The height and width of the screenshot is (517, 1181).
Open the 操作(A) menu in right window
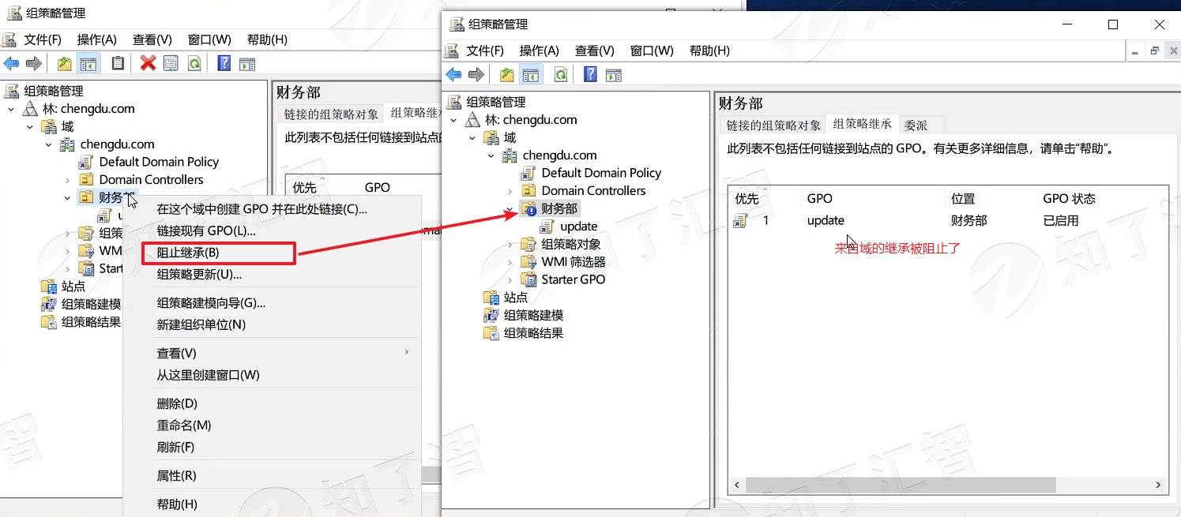point(539,51)
